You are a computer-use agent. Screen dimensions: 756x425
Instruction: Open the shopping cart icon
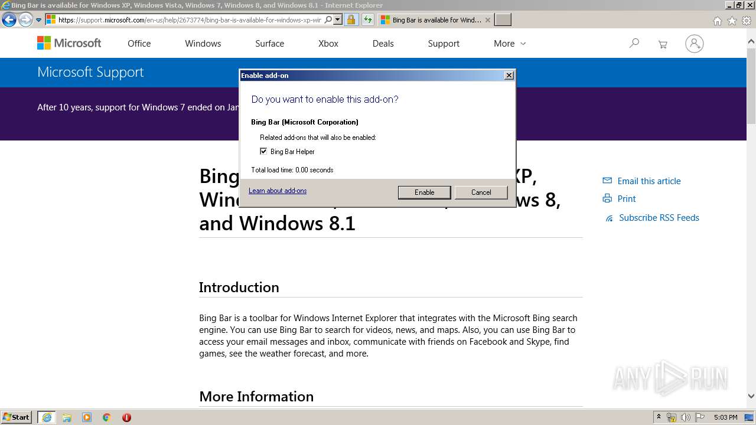click(x=663, y=44)
